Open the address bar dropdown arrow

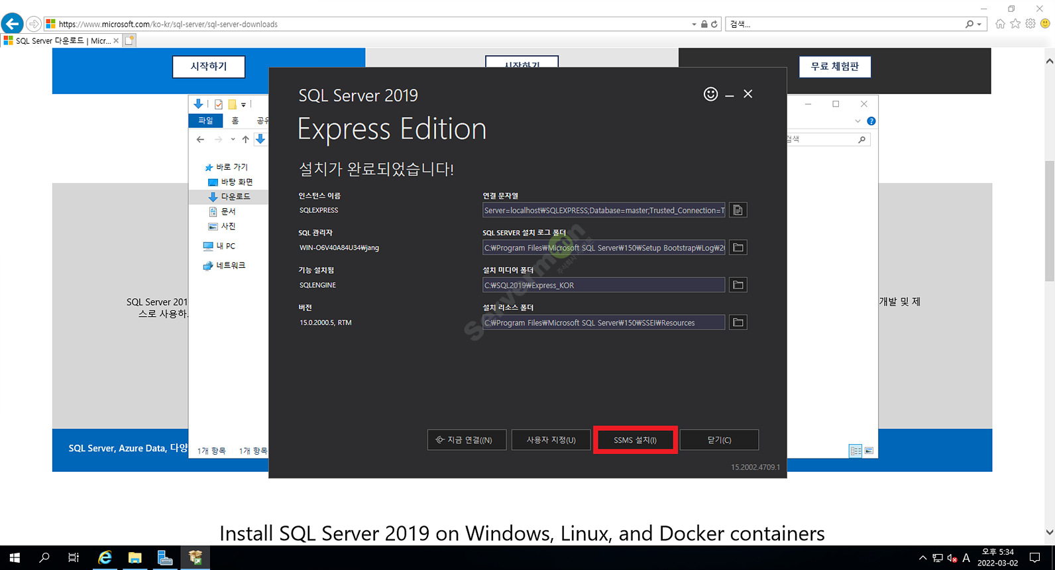[x=694, y=25]
